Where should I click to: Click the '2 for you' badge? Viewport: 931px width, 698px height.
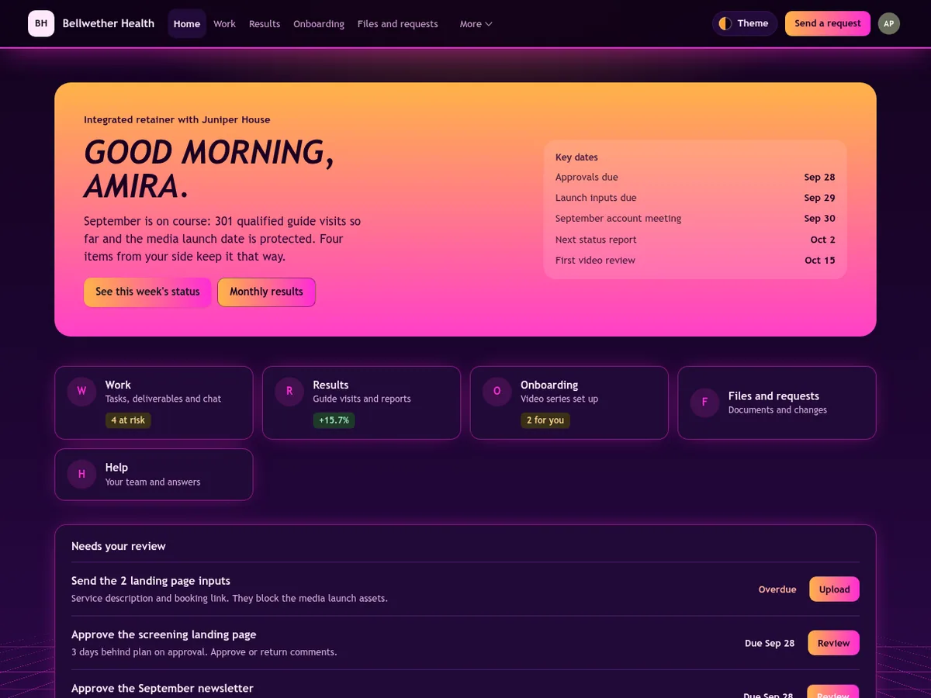pyautogui.click(x=545, y=420)
